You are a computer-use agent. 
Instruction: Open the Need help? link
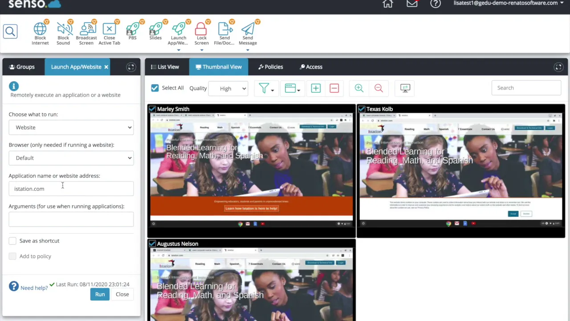point(34,288)
